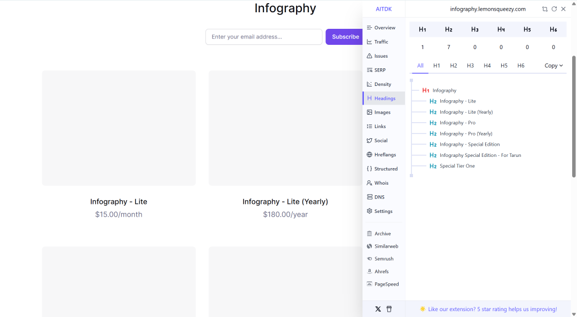
Task: Click the H2 count value 7
Action: [449, 47]
